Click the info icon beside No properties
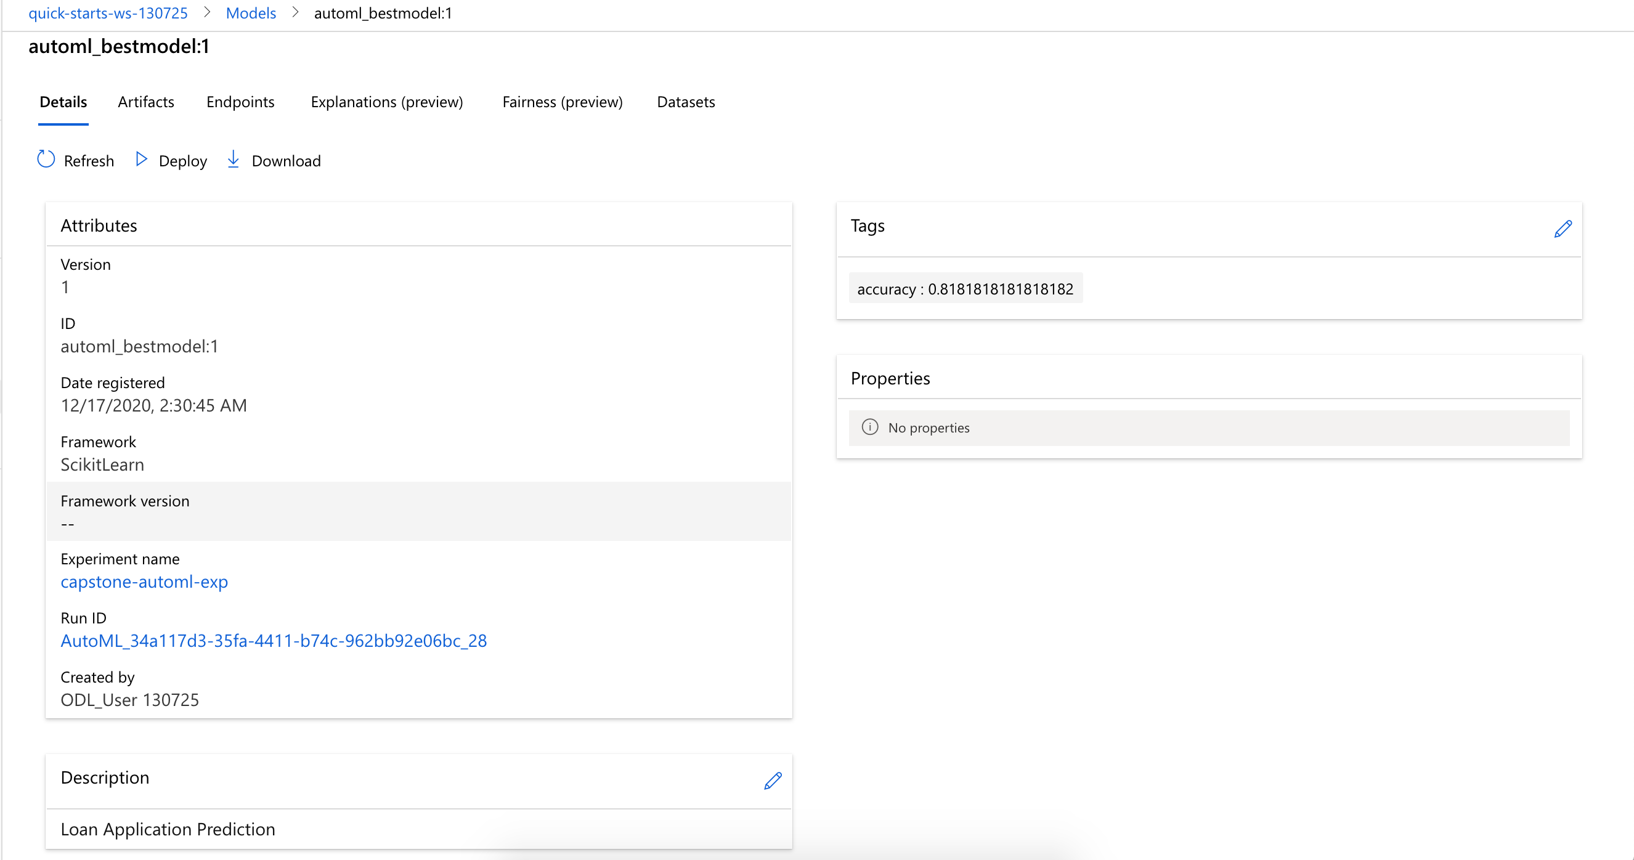This screenshot has width=1634, height=860. click(x=869, y=428)
